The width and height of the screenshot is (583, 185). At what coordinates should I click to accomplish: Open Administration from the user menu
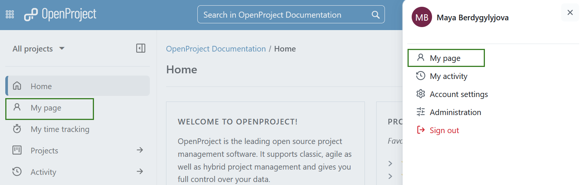(455, 112)
